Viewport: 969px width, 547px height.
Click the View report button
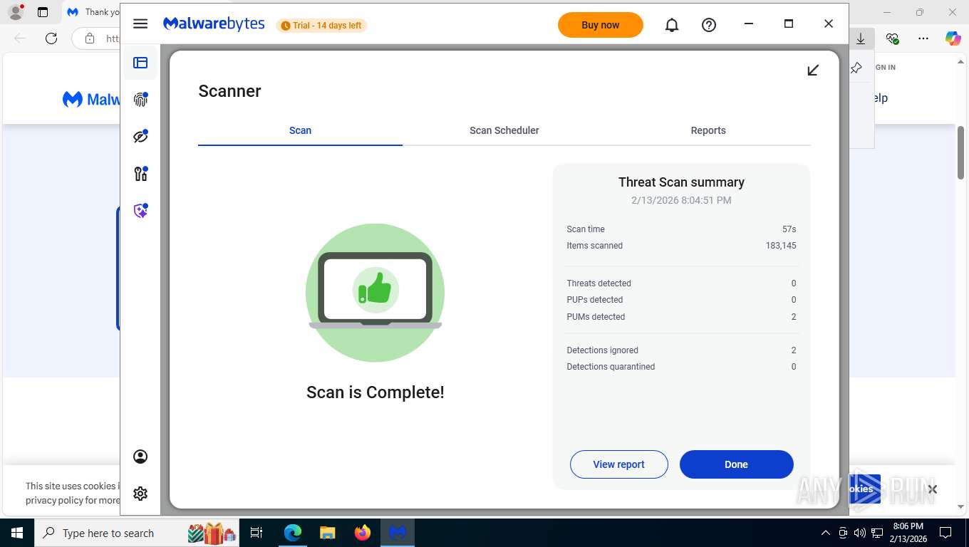619,464
